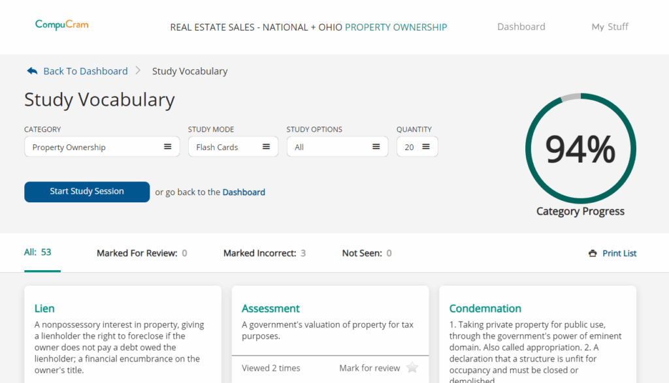Click the back arrow icon beside Back To Dashboard
Screen dimensions: 669x383
click(32, 71)
